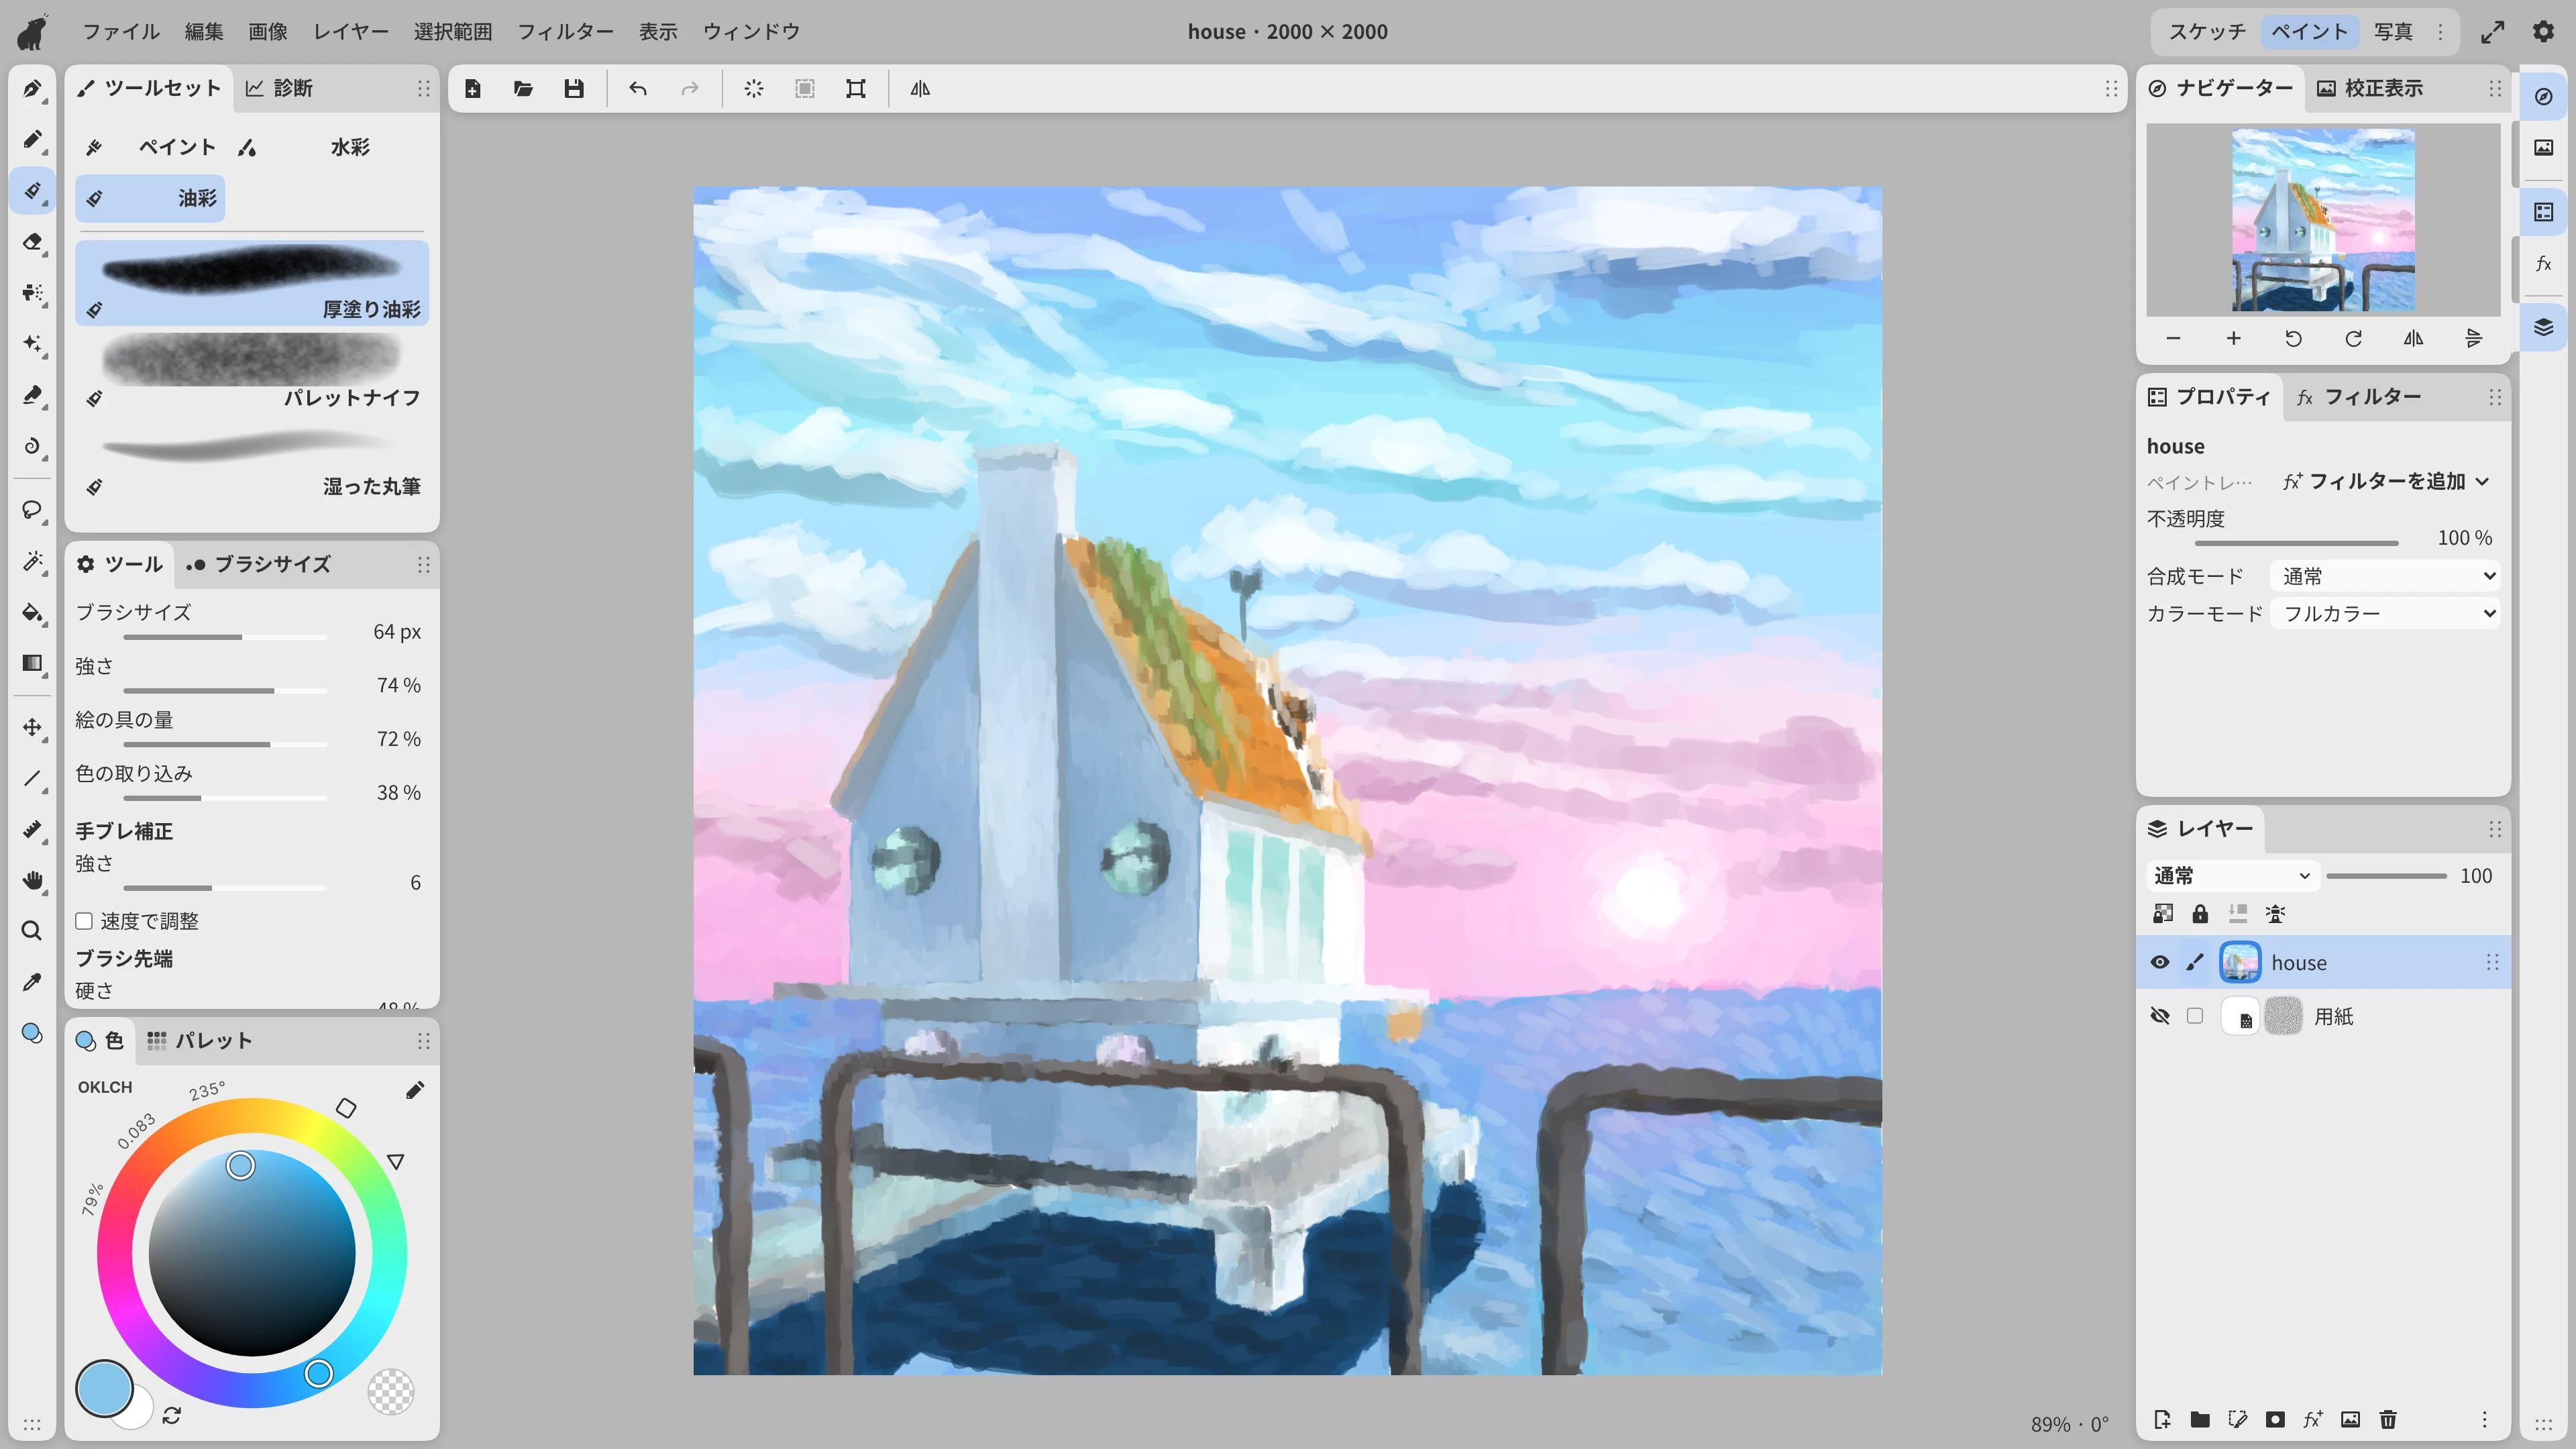Click navigator preview thumbnail
This screenshot has height=1449, width=2576.
[x=2323, y=220]
